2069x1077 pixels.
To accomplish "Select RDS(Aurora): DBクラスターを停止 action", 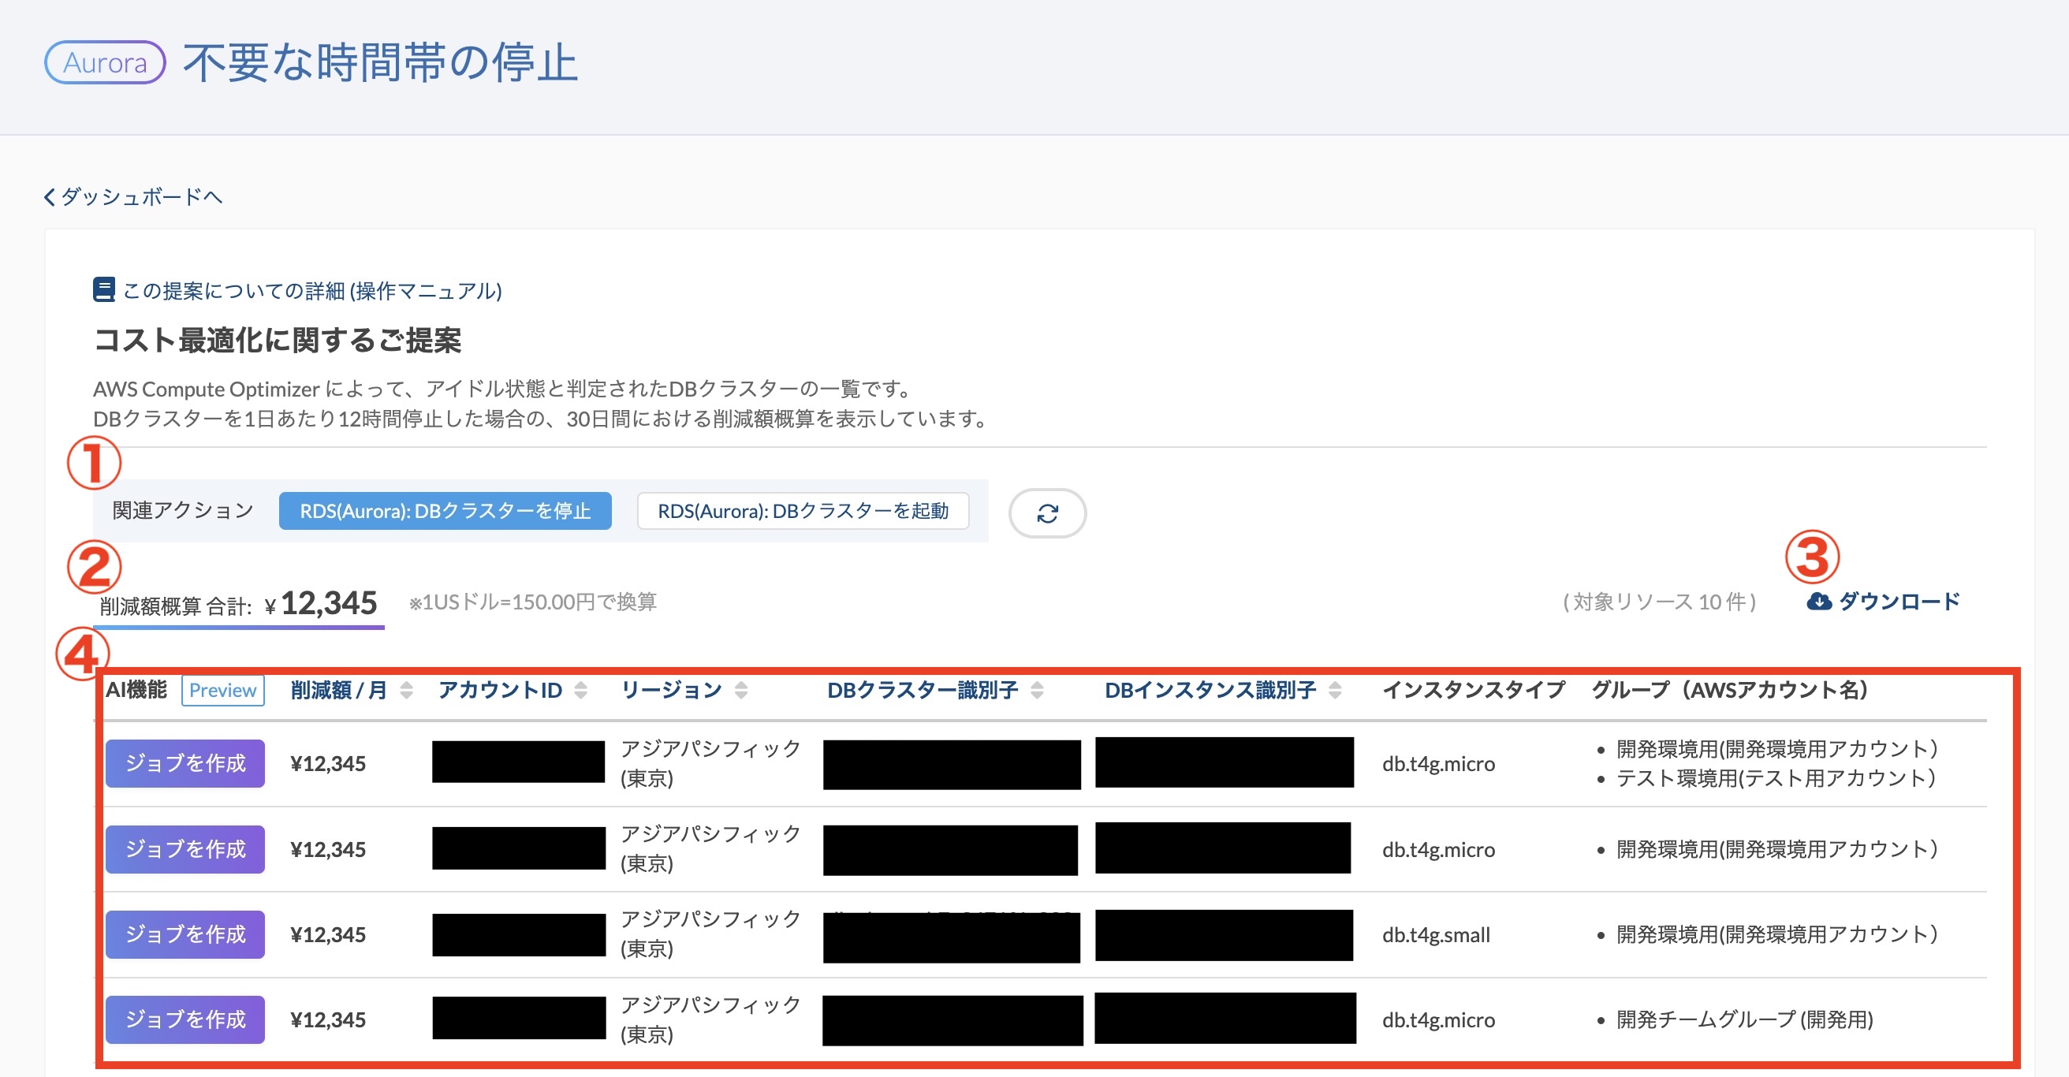I will click(445, 511).
